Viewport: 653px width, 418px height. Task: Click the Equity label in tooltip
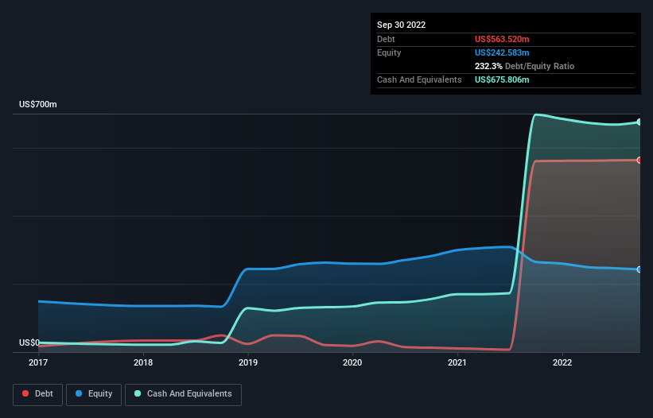tap(389, 52)
